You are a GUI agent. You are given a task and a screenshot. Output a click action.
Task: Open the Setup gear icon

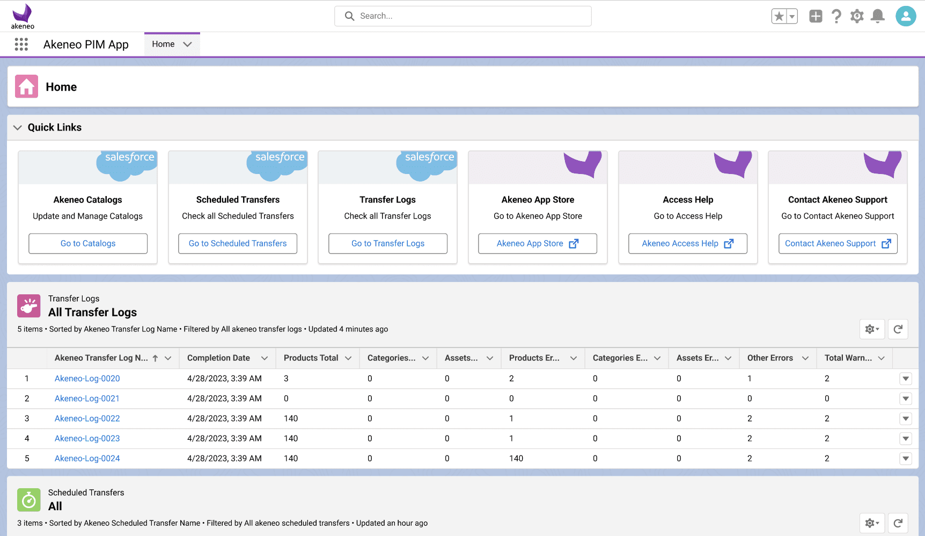(857, 16)
